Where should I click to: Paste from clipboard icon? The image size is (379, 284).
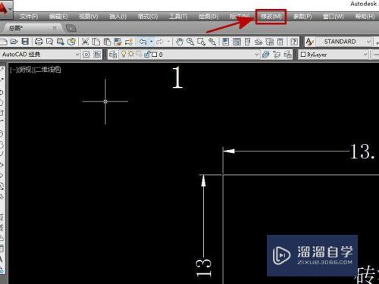pyautogui.click(x=107, y=42)
